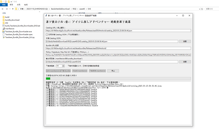The width and height of the screenshot is (219, 134).
Task: Select build_Tasokare_Bundle_Downloader_EXE.bat file icon
Action: [3, 26]
